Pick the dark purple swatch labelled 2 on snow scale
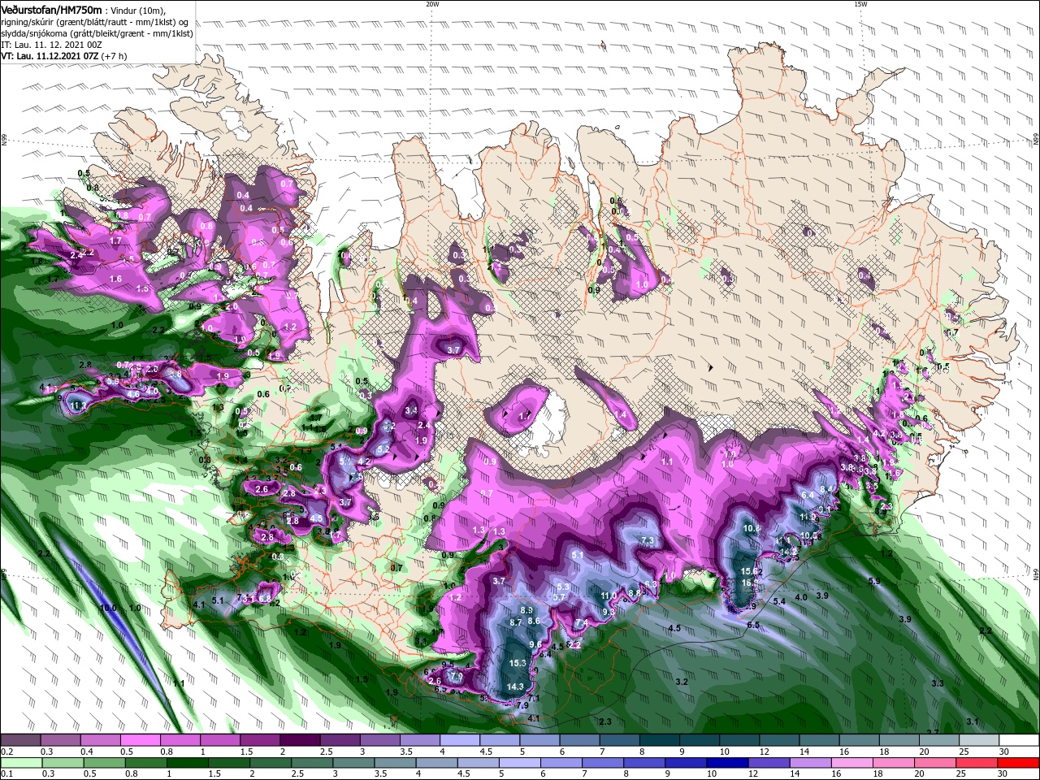The width and height of the screenshot is (1040, 780). click(x=300, y=741)
